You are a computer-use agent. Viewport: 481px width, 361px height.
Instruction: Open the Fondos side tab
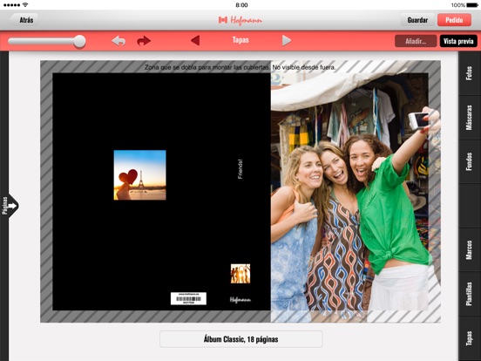coord(470,162)
